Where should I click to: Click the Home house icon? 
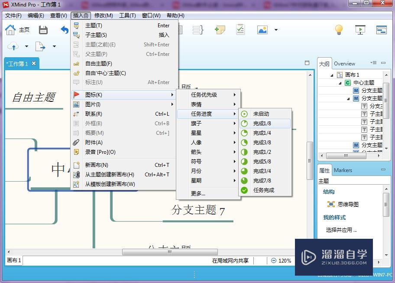(x=10, y=30)
